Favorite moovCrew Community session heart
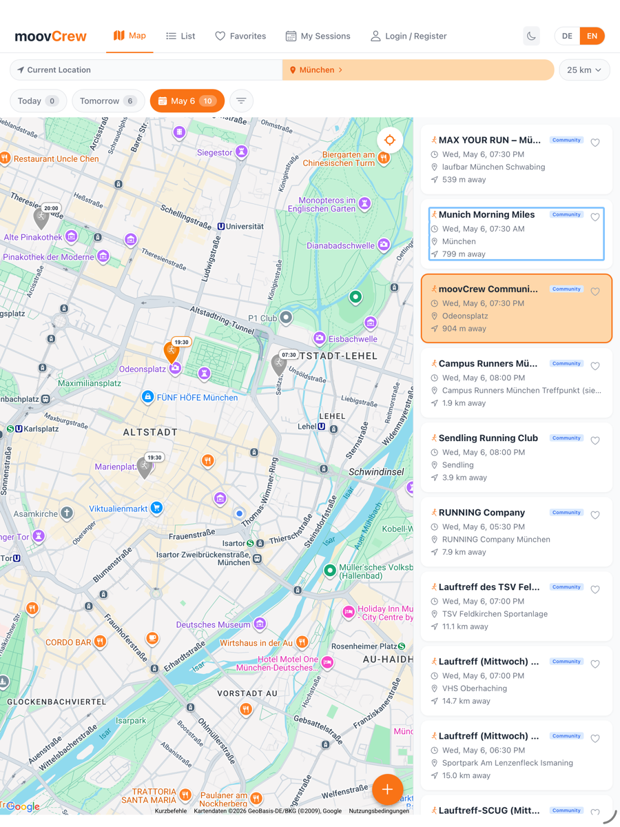This screenshot has width=620, height=827. 595,292
